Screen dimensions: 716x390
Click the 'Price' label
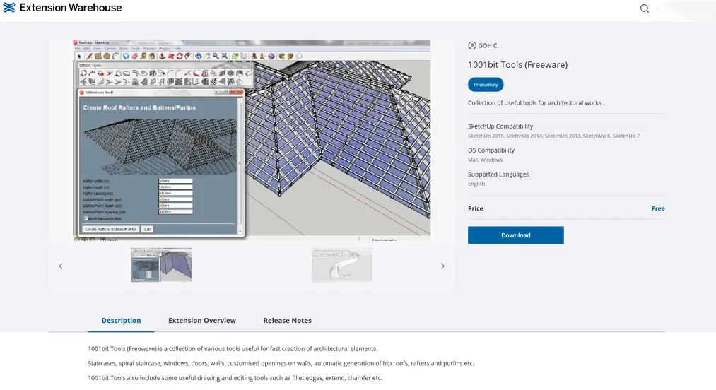pyautogui.click(x=476, y=208)
